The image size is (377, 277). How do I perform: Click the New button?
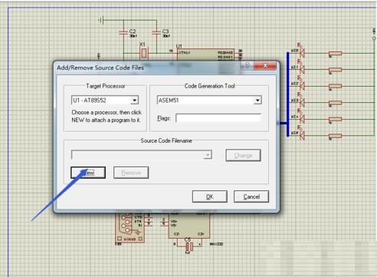[x=88, y=173]
